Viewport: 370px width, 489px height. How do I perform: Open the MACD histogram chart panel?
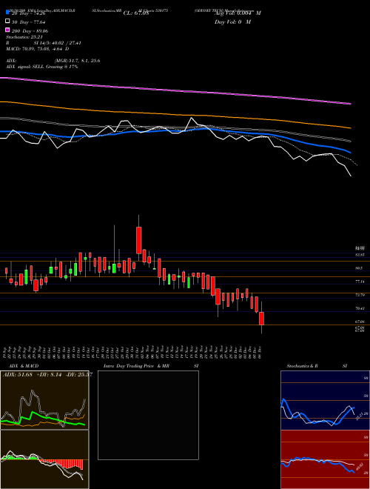[x=44, y=459]
